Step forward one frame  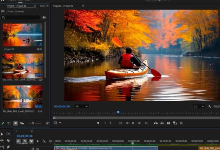click(x=140, y=123)
